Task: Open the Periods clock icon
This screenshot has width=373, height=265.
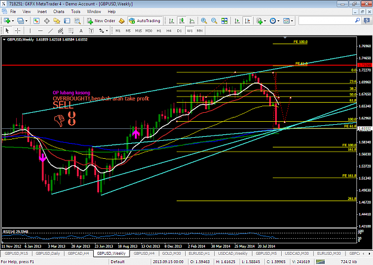Action: (x=273, y=21)
